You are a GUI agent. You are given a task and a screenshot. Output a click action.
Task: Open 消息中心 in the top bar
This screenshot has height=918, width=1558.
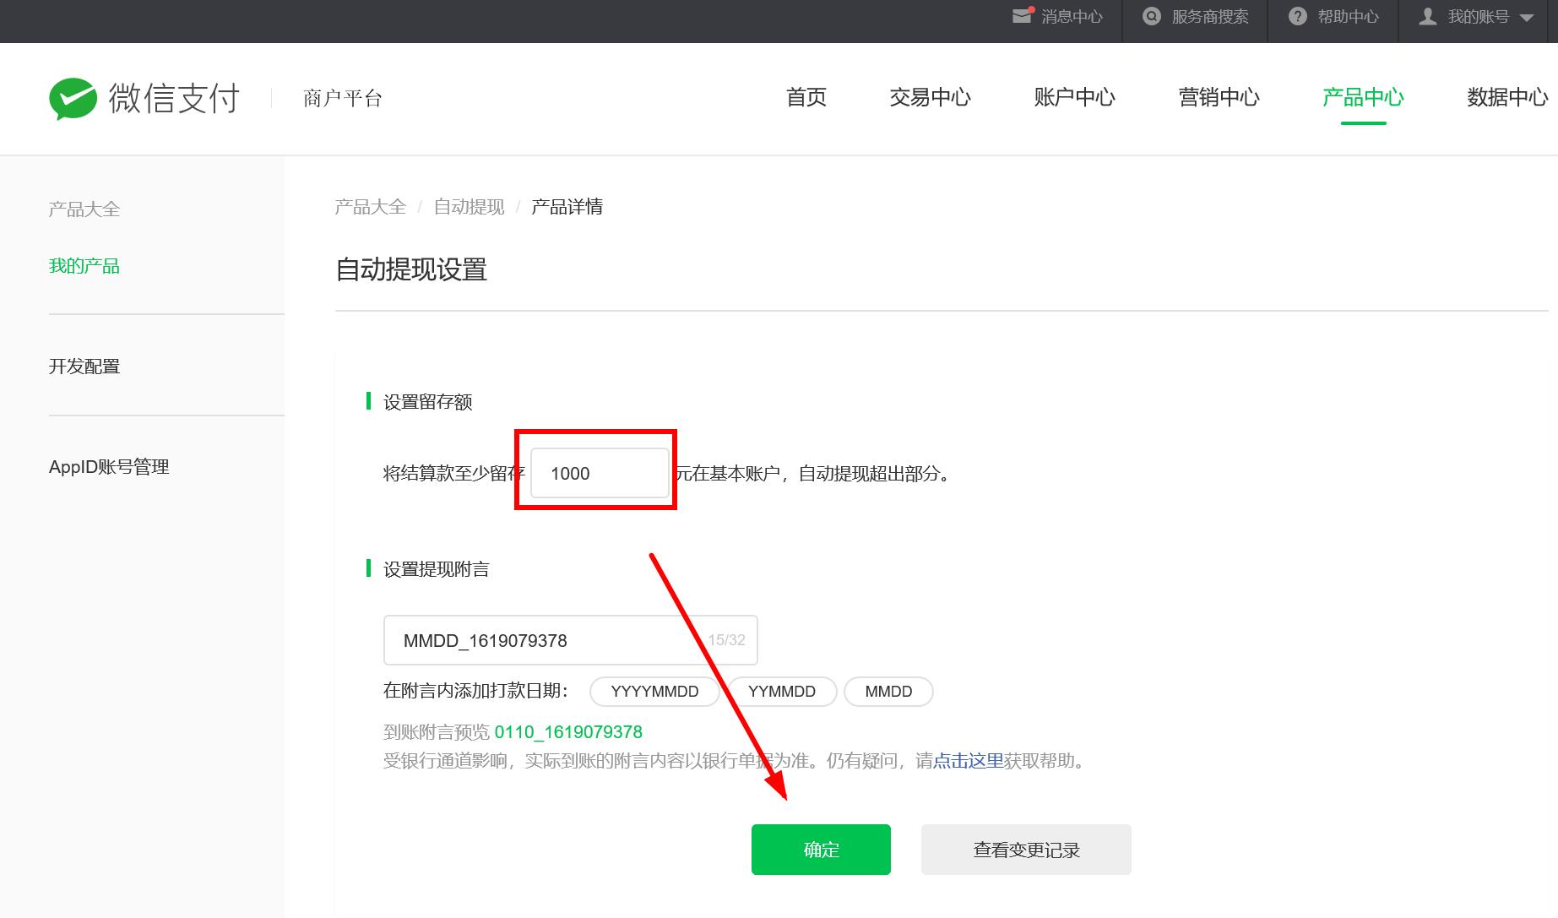(1072, 16)
